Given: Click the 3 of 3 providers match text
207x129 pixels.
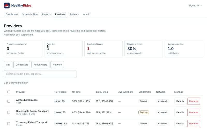Looking at the screenshot, I should point(16,83).
